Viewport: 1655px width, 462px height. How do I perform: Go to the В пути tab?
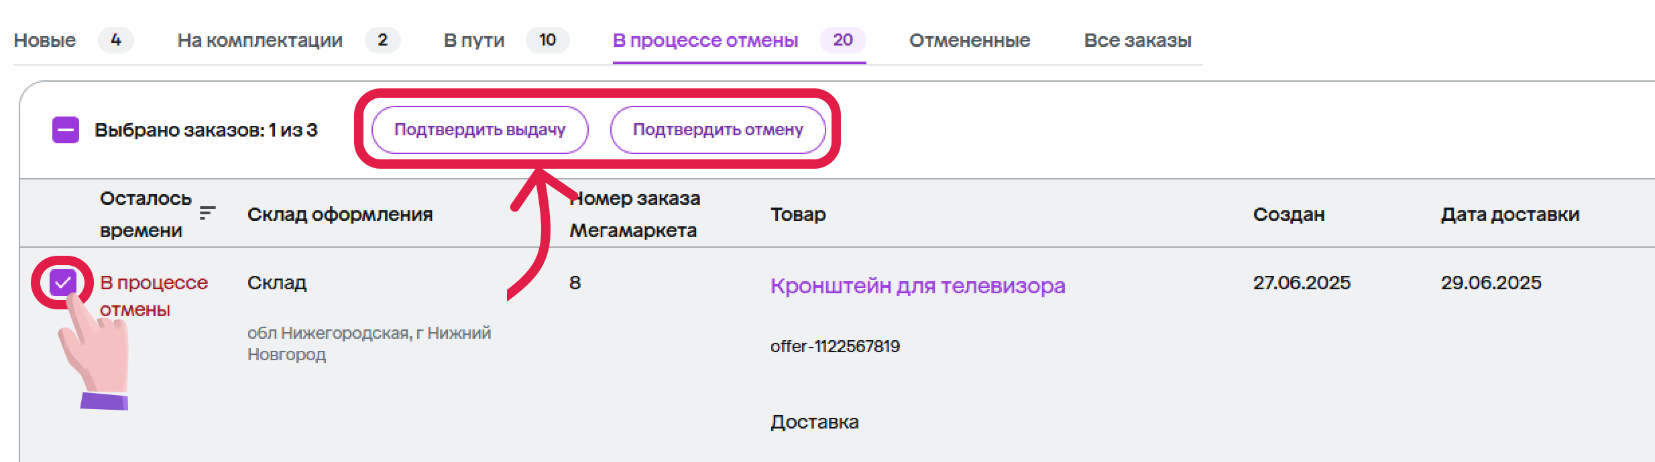(474, 40)
